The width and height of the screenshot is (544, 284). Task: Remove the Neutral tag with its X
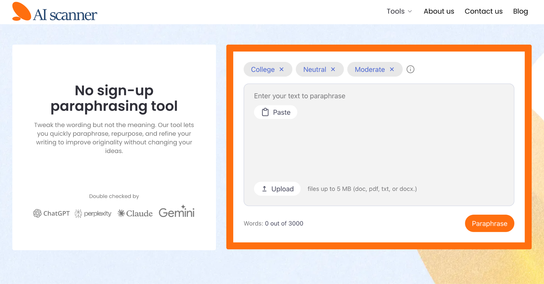click(333, 69)
